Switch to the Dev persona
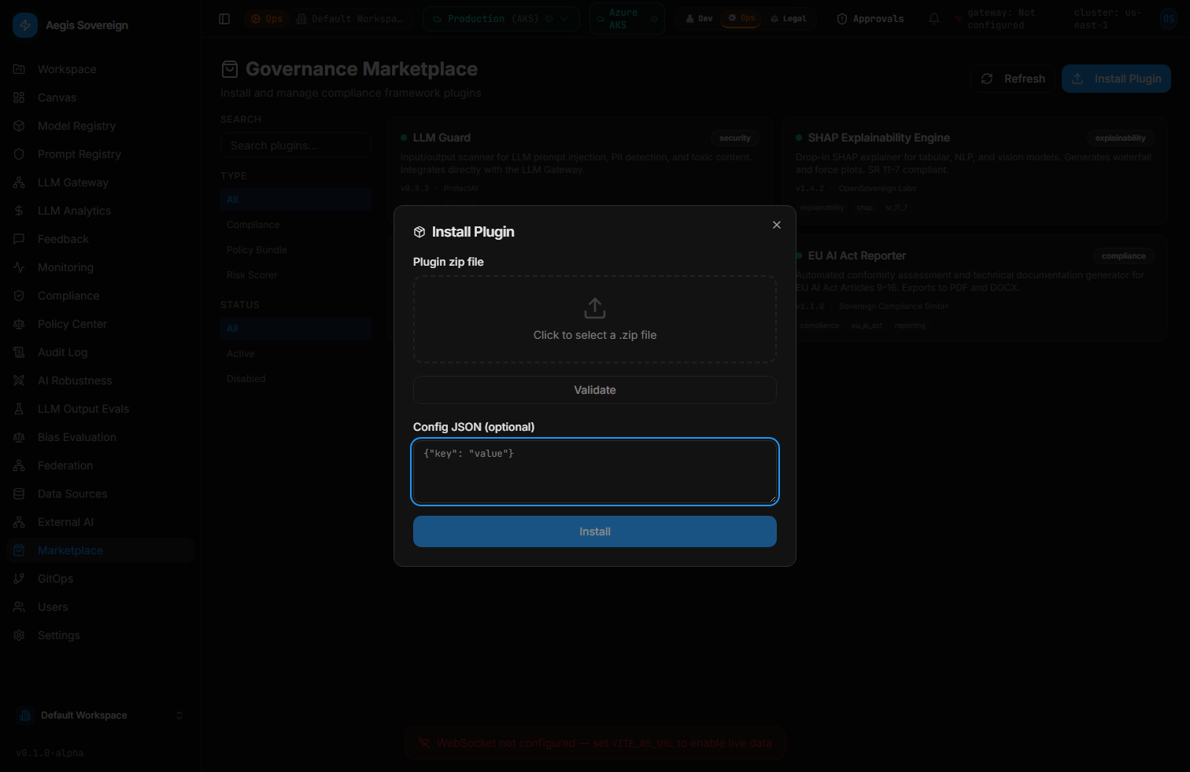Screen dimensions: 1190x772 (699, 19)
